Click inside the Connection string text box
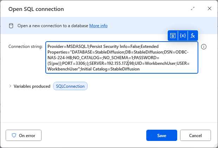The height and width of the screenshot is (148, 218). (x=122, y=57)
